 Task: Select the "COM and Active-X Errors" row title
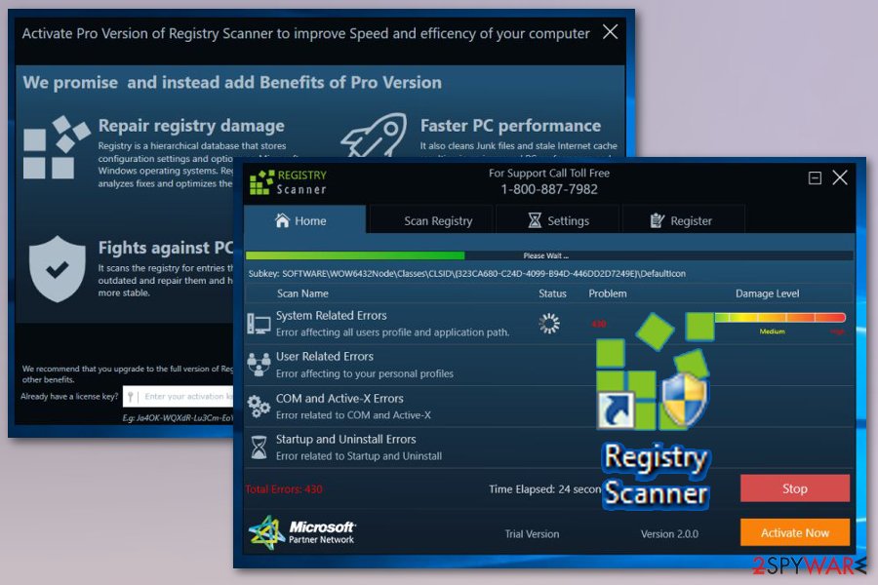click(339, 398)
